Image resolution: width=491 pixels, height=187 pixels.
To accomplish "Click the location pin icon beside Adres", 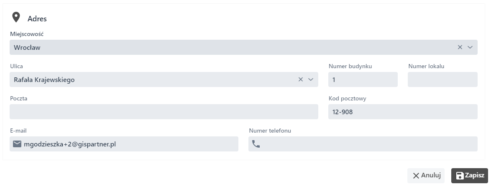I will [16, 18].
